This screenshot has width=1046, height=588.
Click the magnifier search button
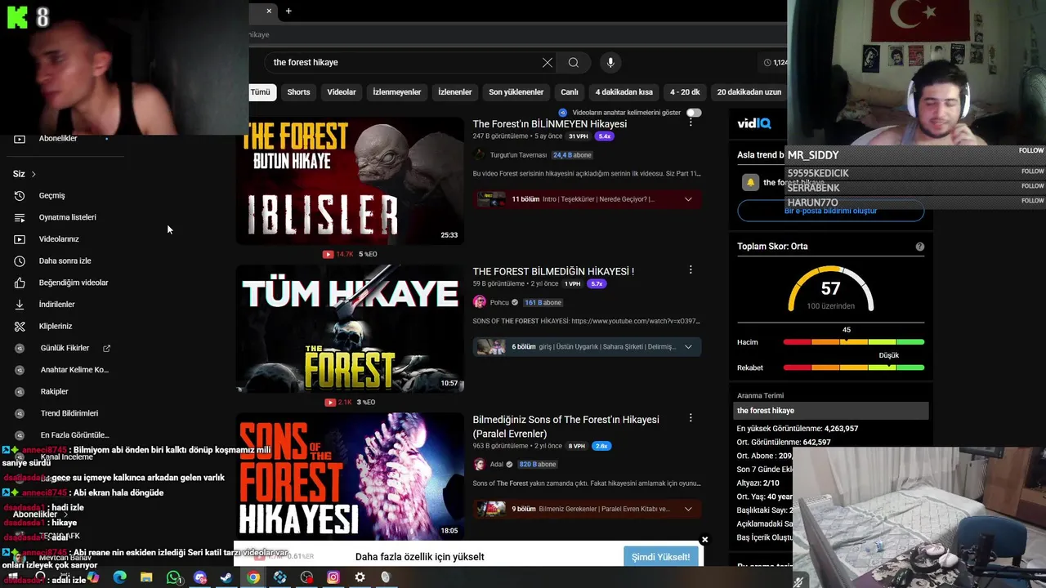click(x=574, y=63)
